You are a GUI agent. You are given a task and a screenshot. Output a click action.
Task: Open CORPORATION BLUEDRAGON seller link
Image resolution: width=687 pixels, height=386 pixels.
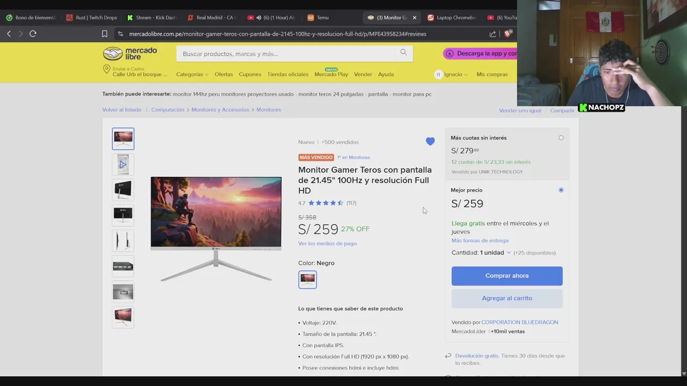520,322
